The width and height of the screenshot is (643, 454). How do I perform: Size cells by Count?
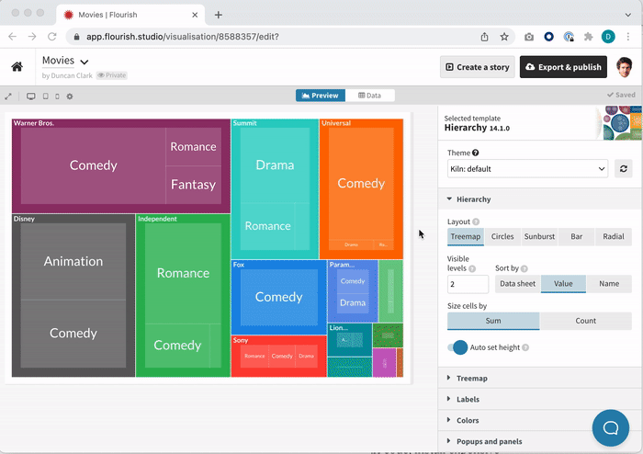pos(586,321)
